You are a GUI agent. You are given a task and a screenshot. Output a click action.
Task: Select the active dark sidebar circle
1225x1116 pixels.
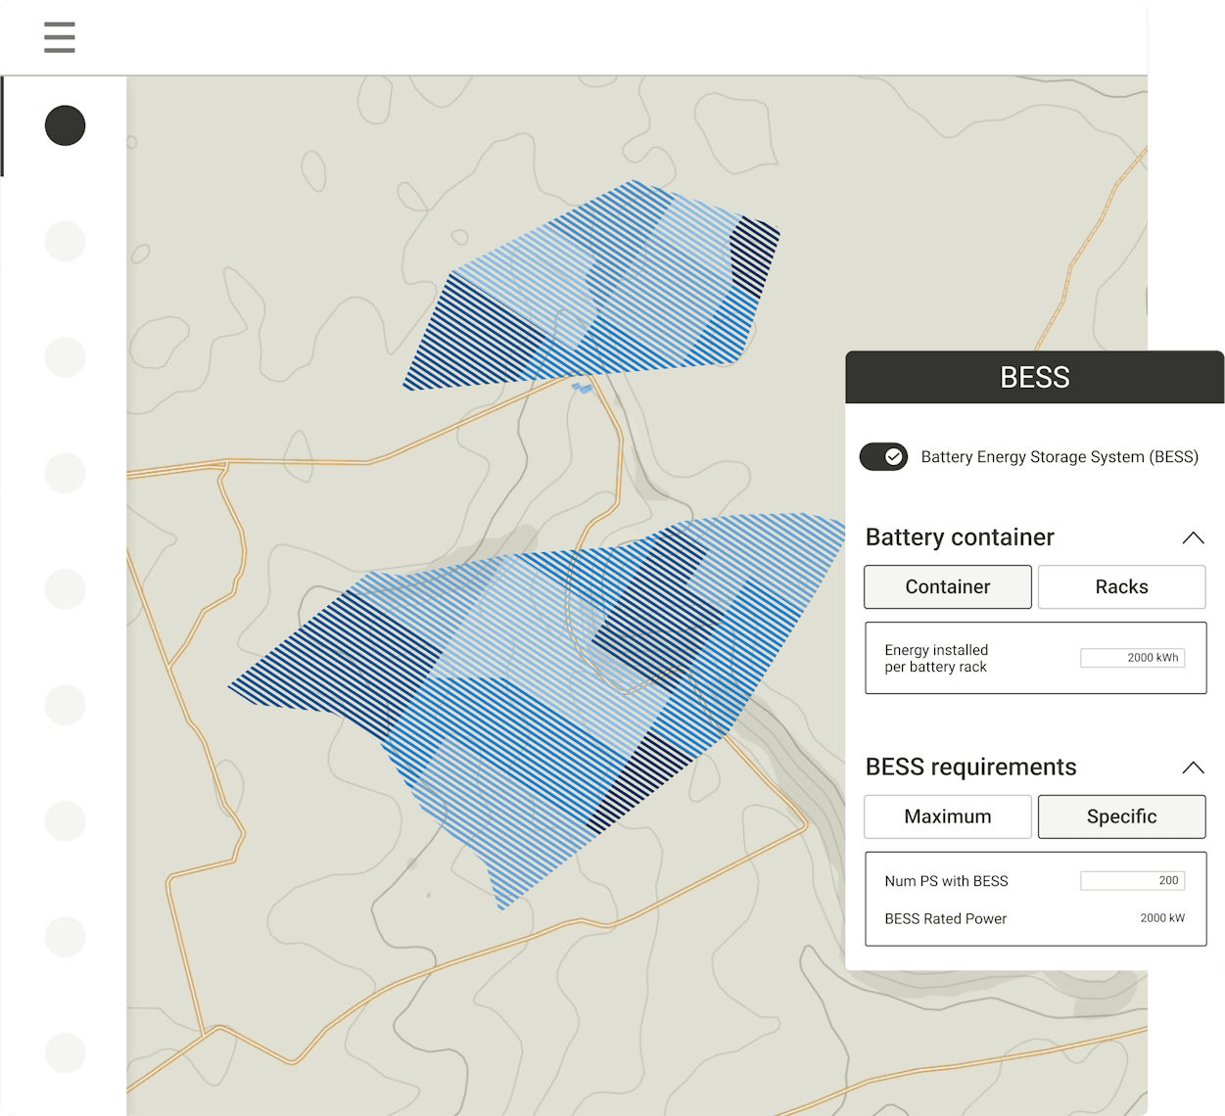click(x=66, y=126)
